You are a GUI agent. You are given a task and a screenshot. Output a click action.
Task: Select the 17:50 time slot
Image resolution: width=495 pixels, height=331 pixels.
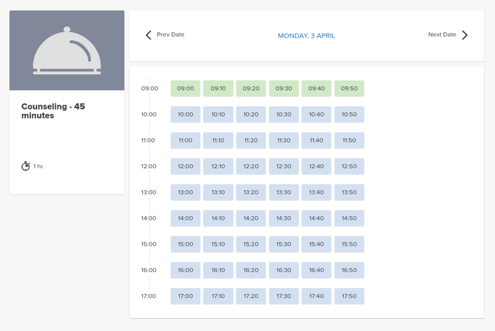(349, 296)
